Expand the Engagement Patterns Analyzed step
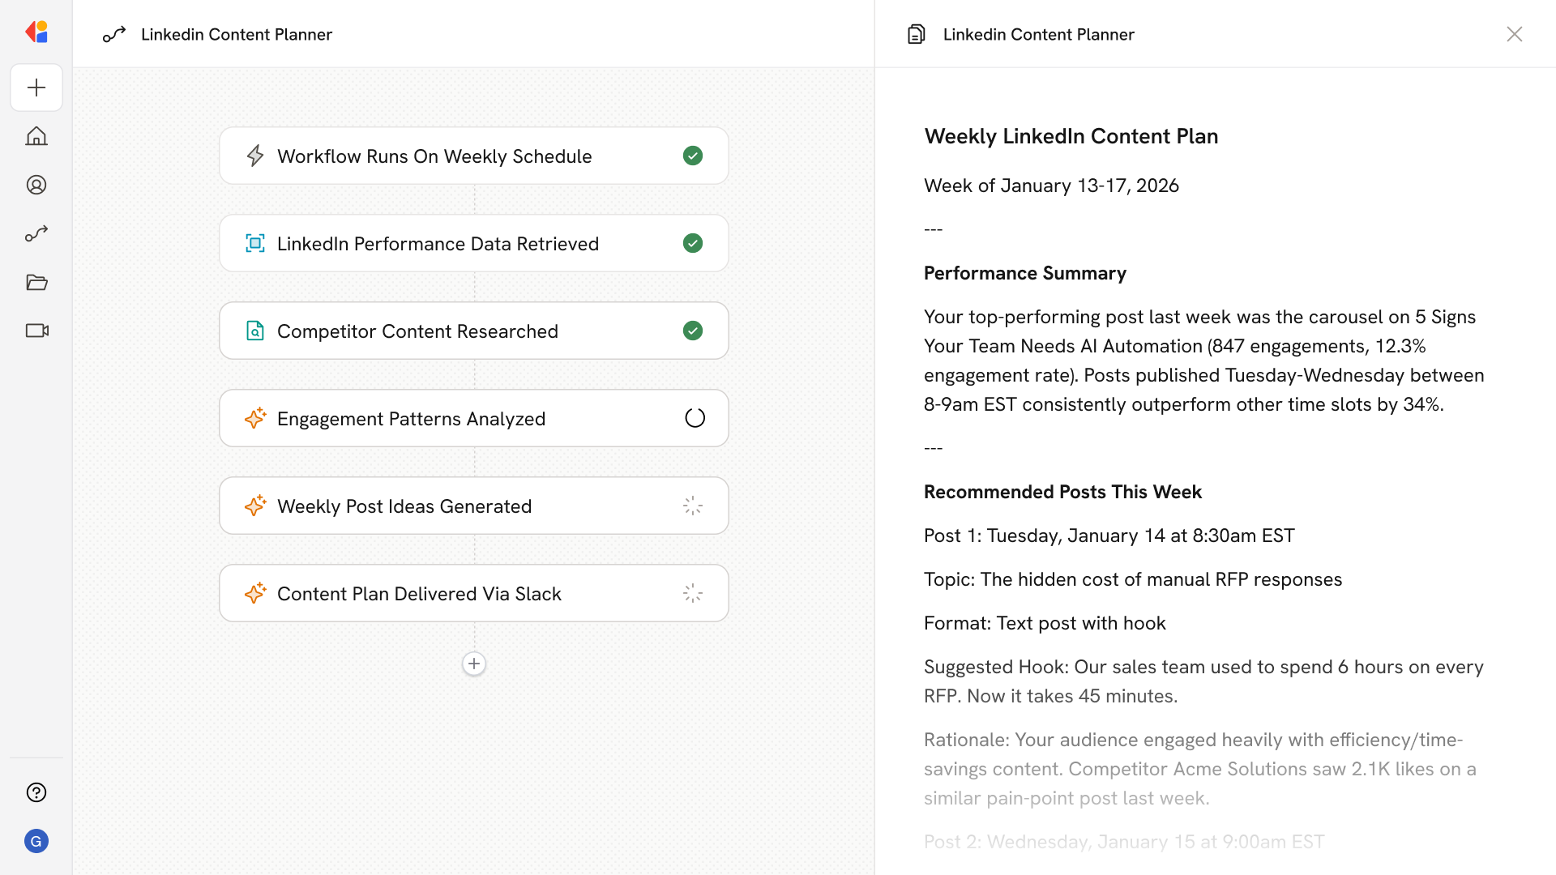This screenshot has width=1556, height=875. pyautogui.click(x=474, y=418)
